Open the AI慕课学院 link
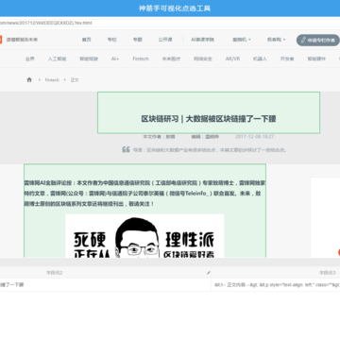This screenshot has width=340, height=340. click(202, 40)
